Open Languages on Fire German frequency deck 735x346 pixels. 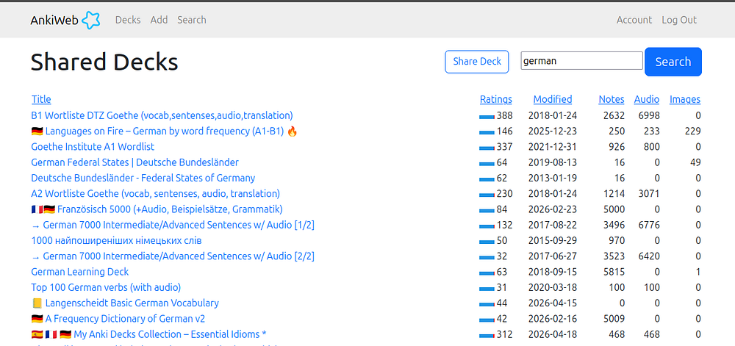pos(165,131)
